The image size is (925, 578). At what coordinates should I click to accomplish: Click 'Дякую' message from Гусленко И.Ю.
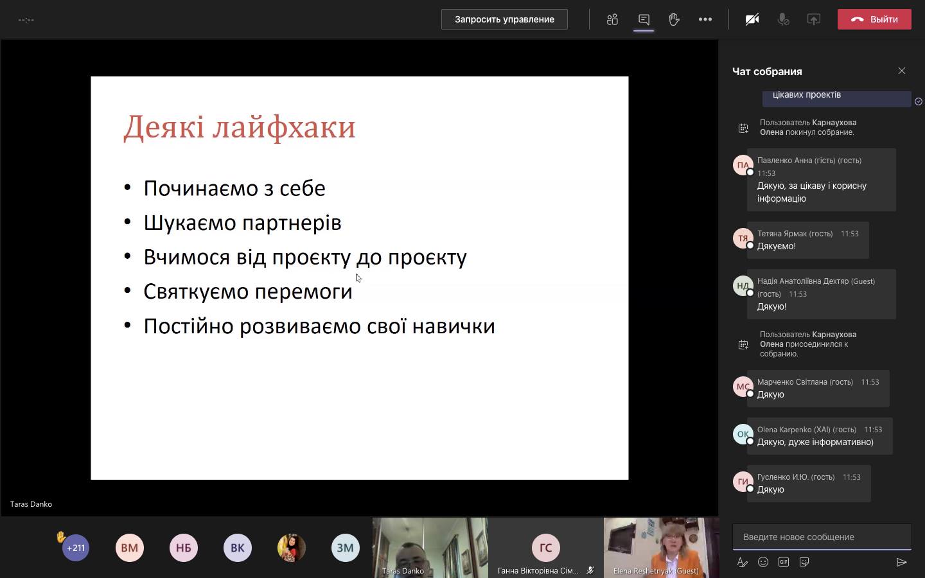tap(771, 489)
